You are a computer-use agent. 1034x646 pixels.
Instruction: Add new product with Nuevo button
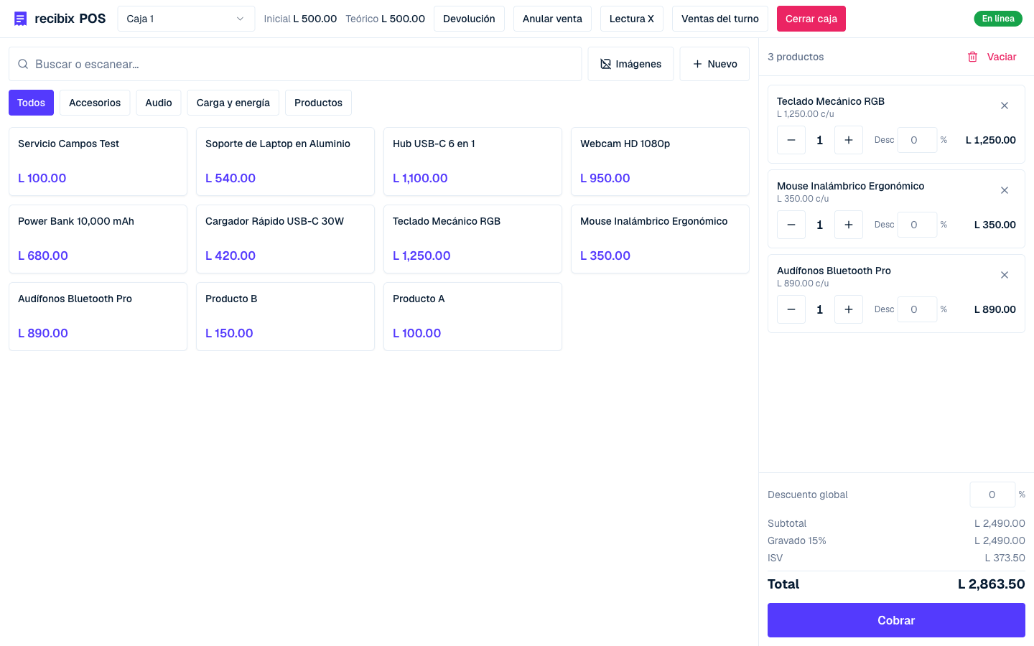(x=714, y=64)
